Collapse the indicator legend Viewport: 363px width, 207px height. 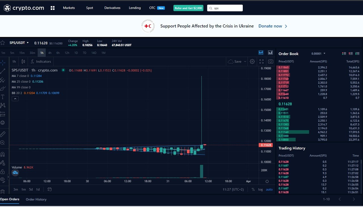(15, 99)
